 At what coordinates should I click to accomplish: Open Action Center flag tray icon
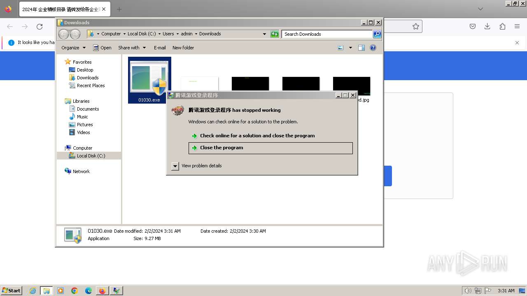pyautogui.click(x=488, y=291)
